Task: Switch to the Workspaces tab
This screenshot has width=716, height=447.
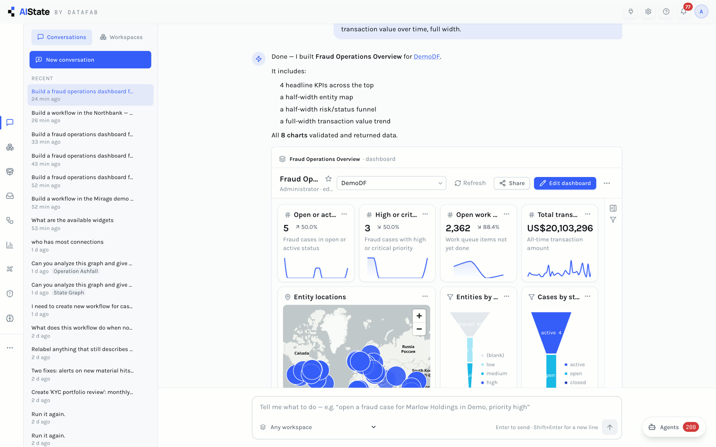Action: (121, 37)
